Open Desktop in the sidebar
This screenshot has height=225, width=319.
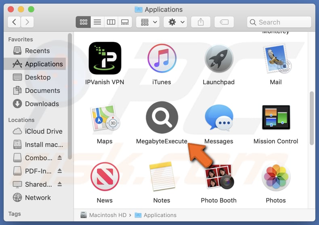pyautogui.click(x=35, y=77)
